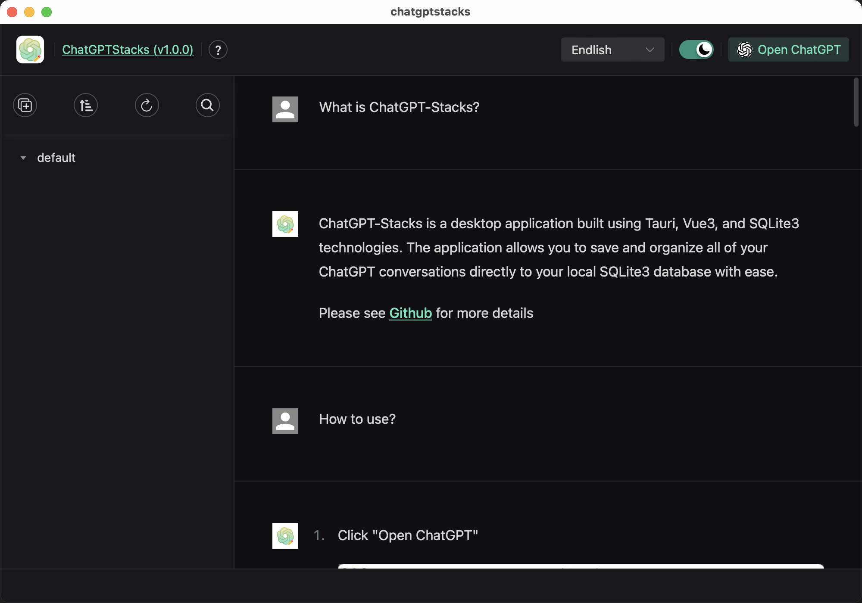Image resolution: width=862 pixels, height=603 pixels.
Task: Open the Endlish language dropdown
Action: tap(612, 50)
